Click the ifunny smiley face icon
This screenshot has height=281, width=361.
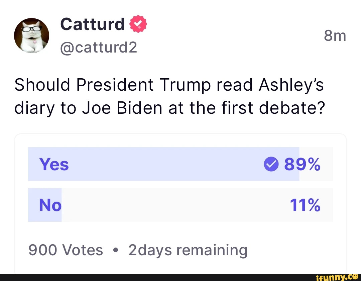click(355, 276)
